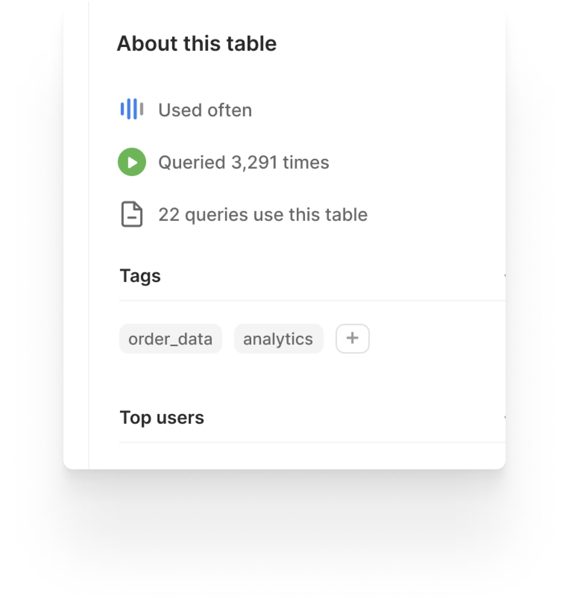Click the blue usage frequency bars icon
The width and height of the screenshot is (569, 612).
pyautogui.click(x=132, y=109)
